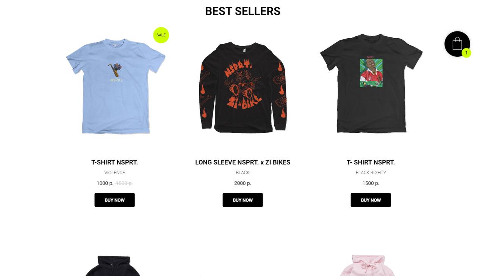Open the pink hoodie product image
The height and width of the screenshot is (276, 485).
click(x=367, y=265)
